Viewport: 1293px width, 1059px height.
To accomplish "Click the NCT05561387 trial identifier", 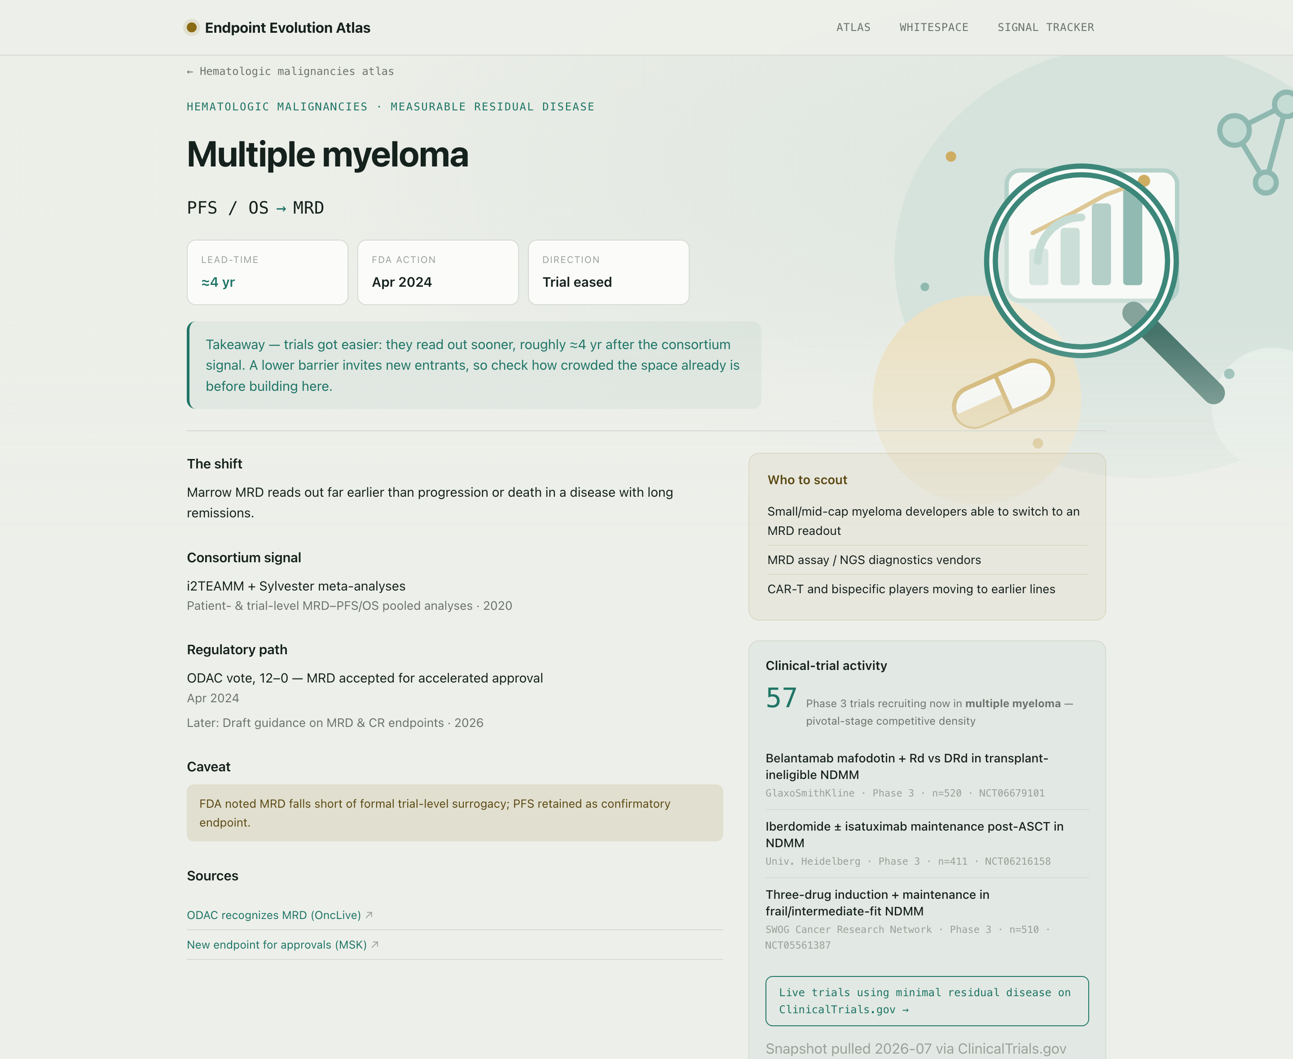I will click(798, 945).
